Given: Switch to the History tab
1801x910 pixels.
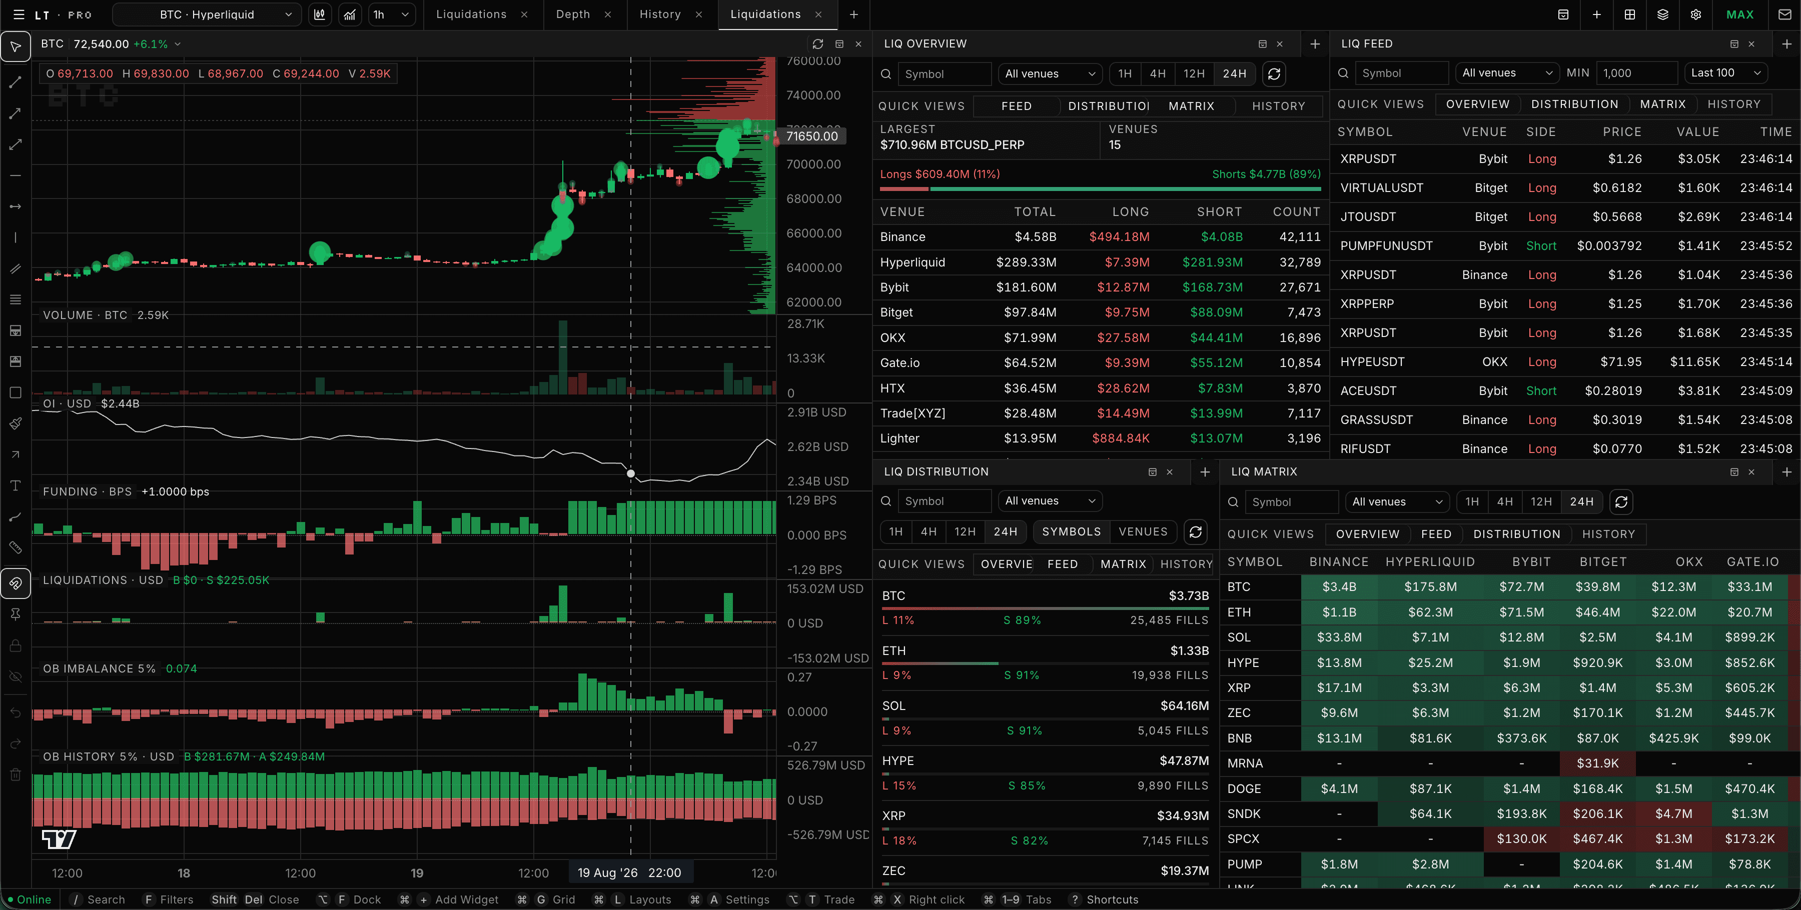Looking at the screenshot, I should tap(659, 14).
